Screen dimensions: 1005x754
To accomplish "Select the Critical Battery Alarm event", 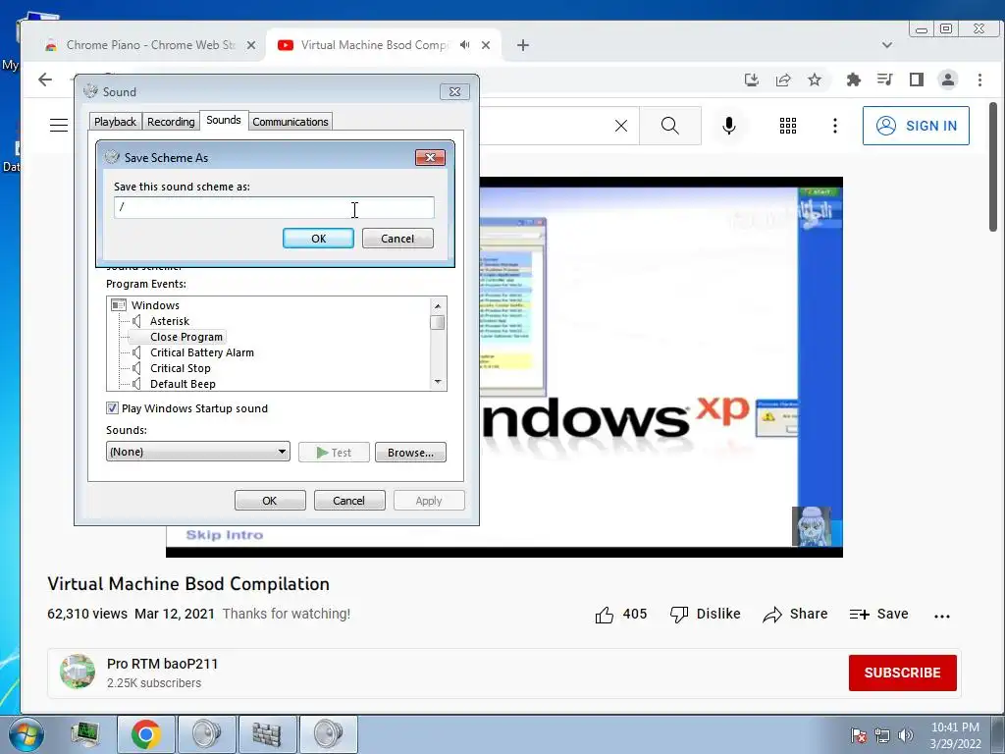I will click(202, 352).
